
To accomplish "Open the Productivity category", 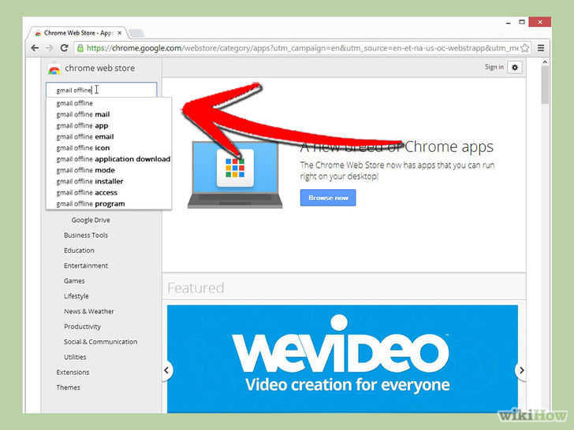I will tap(82, 327).
